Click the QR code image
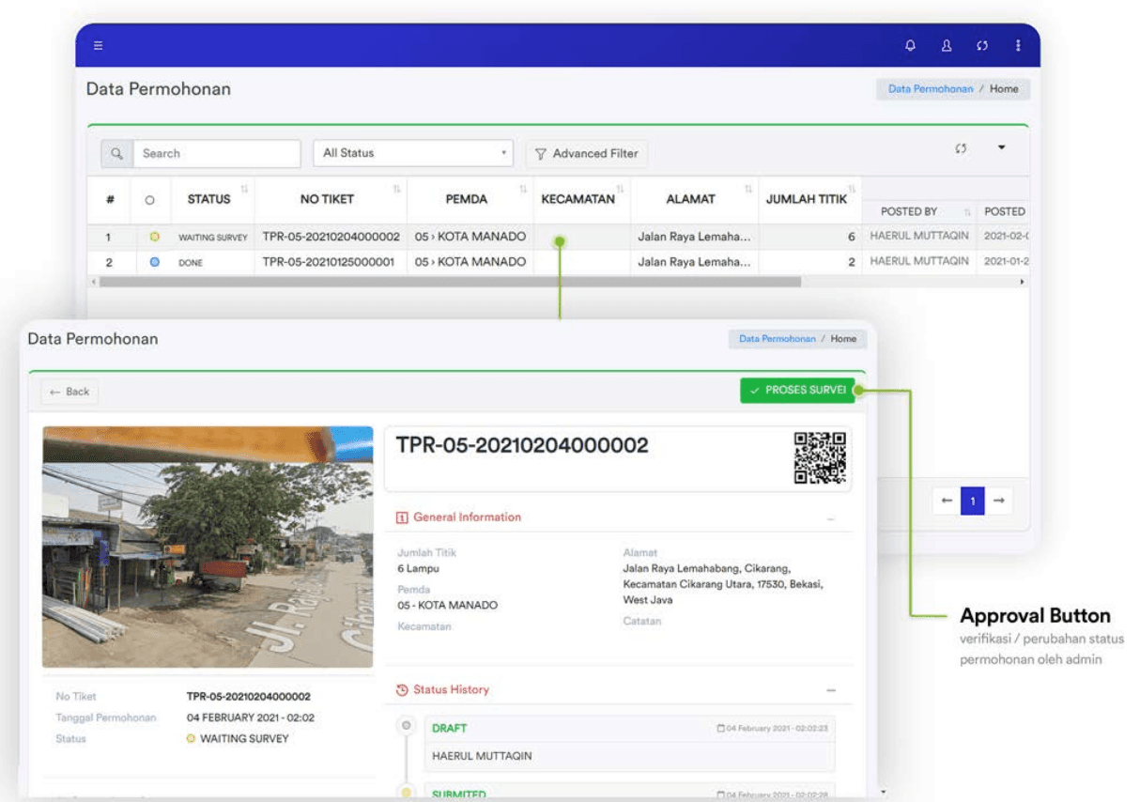Screen dimensions: 1140x802 point(820,457)
